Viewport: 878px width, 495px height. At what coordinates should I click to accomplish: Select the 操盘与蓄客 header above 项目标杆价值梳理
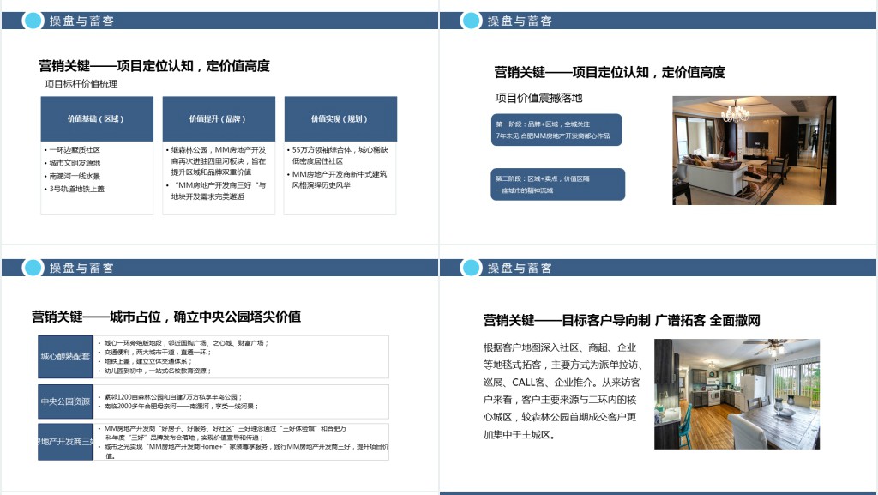81,21
